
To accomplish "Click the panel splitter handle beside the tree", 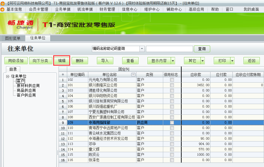I will pos(58,153).
